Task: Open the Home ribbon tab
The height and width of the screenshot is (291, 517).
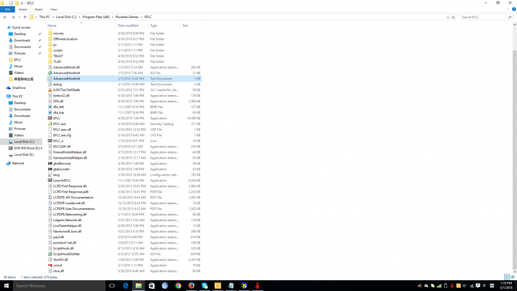Action: [x=23, y=9]
